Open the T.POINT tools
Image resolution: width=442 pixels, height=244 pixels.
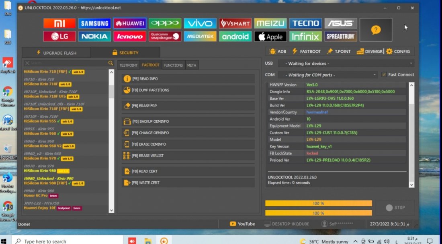click(339, 51)
